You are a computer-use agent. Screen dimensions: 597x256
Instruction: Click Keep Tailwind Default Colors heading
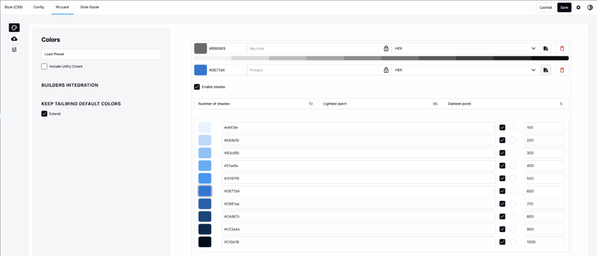81,104
